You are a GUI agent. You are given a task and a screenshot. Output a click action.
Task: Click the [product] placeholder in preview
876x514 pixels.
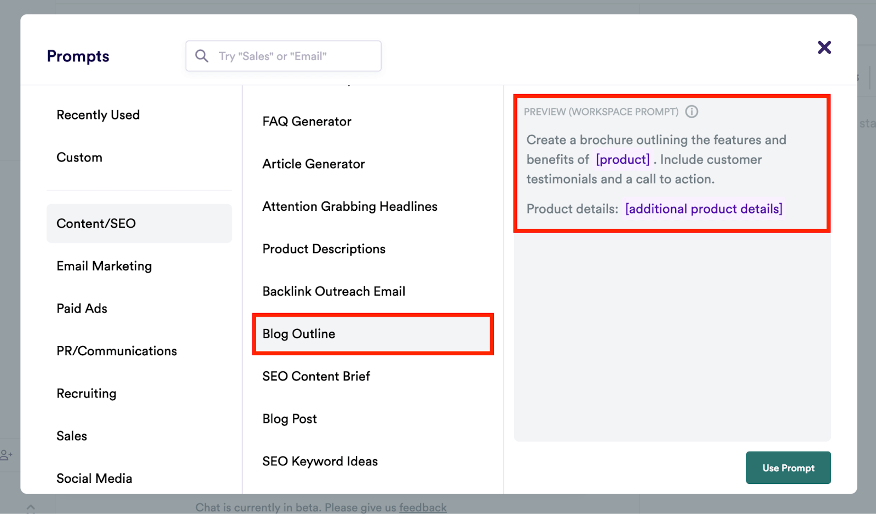[623, 160]
